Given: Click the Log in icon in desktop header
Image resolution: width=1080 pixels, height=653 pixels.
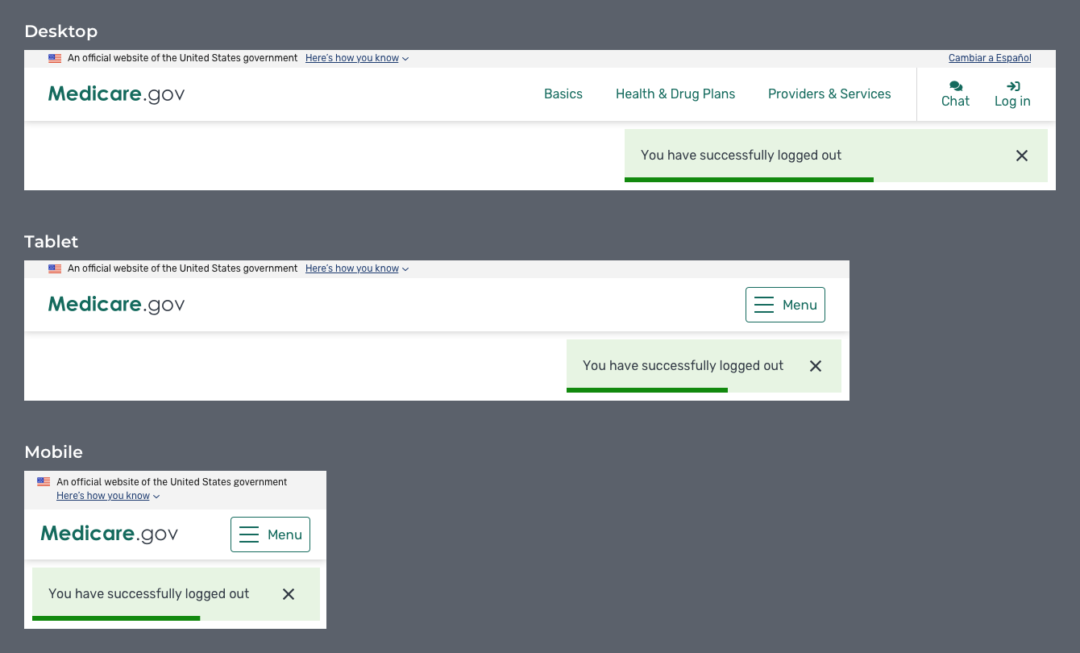Looking at the screenshot, I should click(1013, 86).
